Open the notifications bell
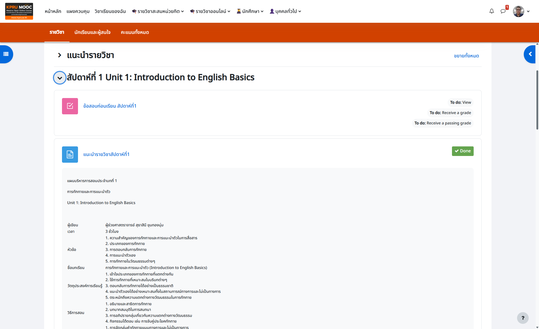Screen dimensions: 539x329 pyautogui.click(x=492, y=11)
